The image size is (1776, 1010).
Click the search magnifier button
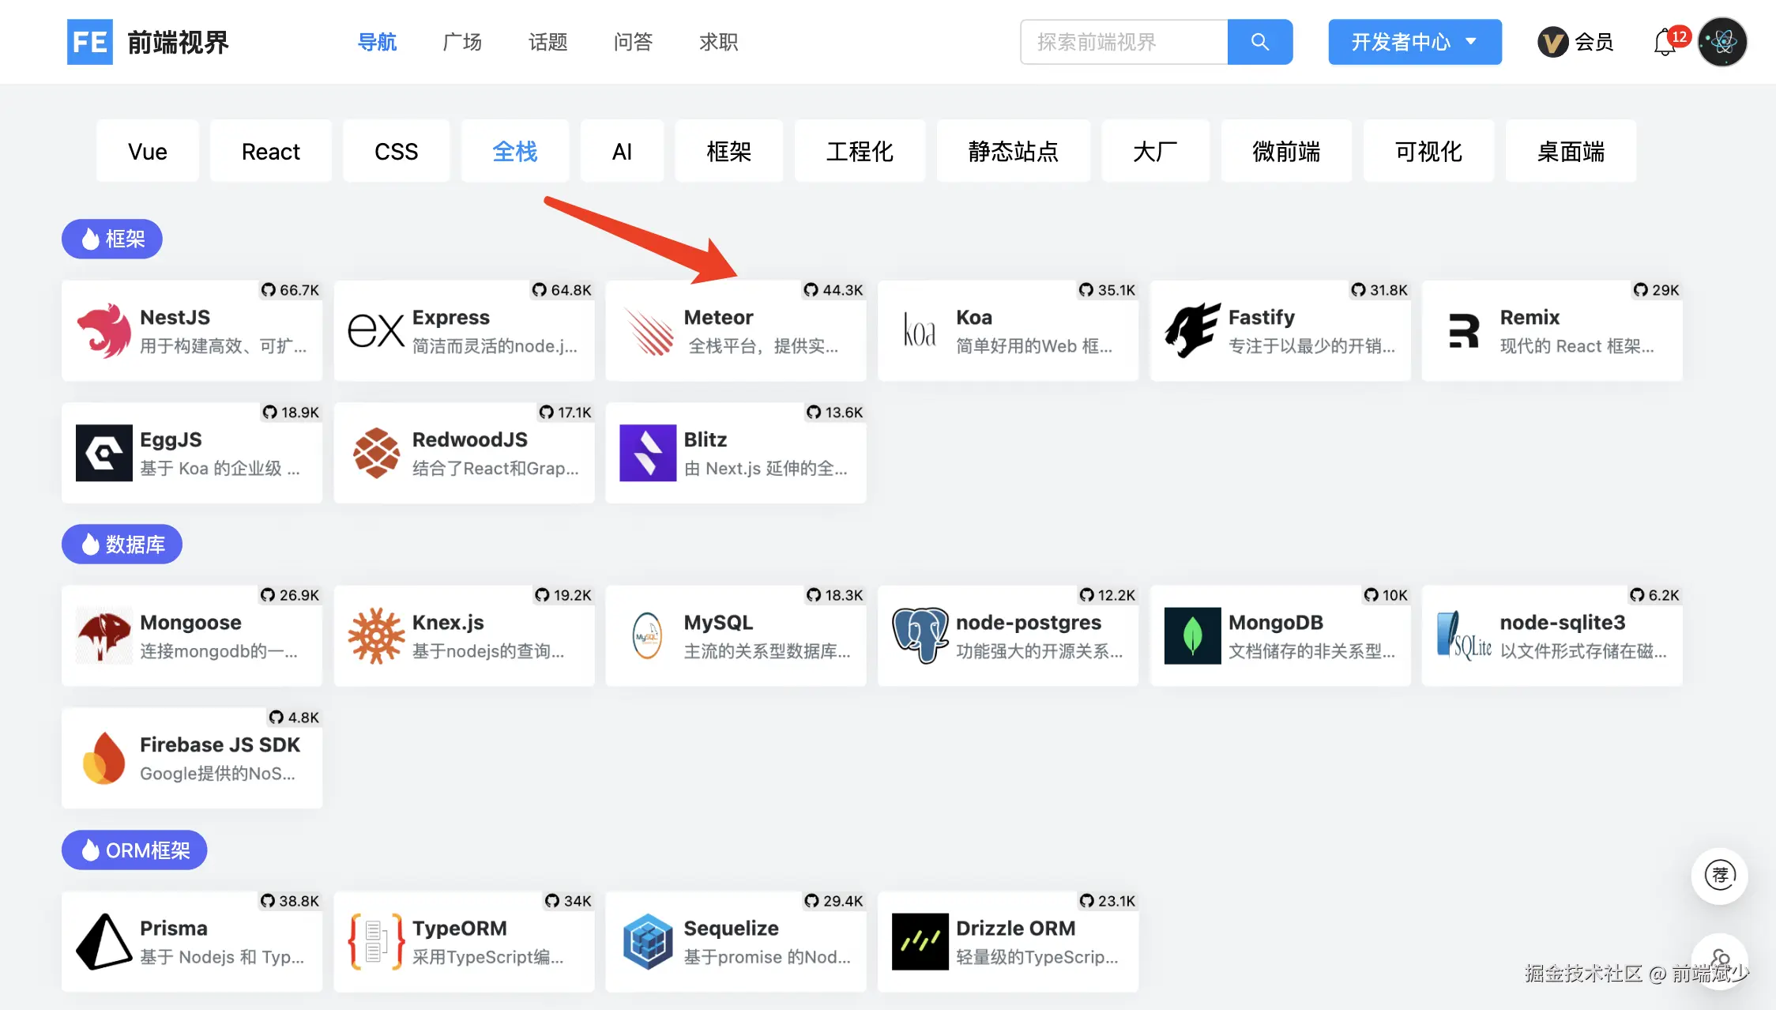[1259, 42]
